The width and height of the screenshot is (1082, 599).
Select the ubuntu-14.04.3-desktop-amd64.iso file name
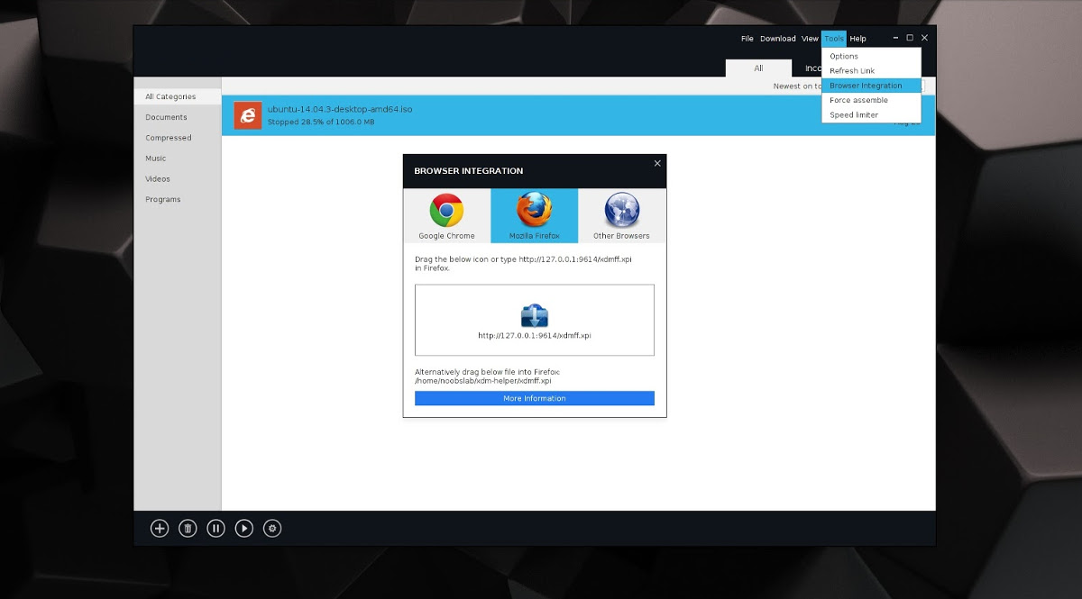[x=340, y=109]
